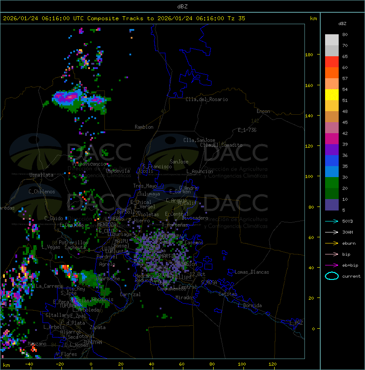Screen dimensions: 365x370
Task: Click the dBZ title at top center
Action: tap(182, 6)
